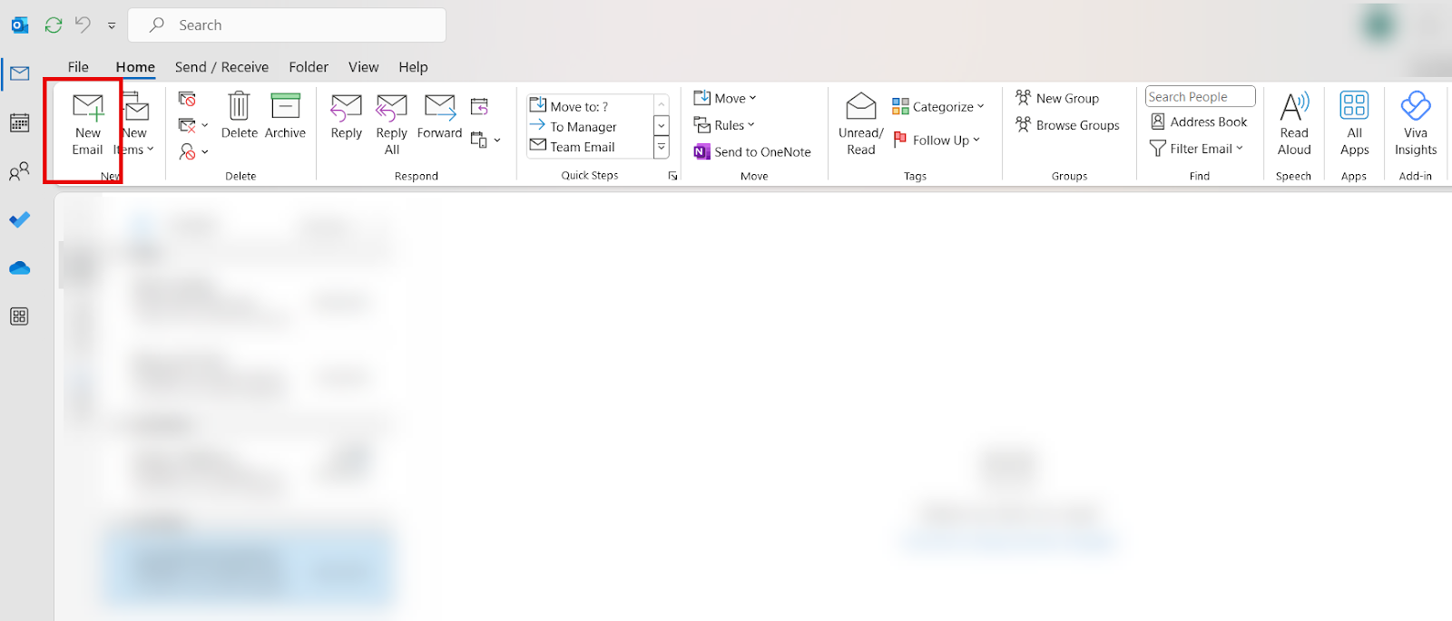Select the Move to: ? quick step
The width and height of the screenshot is (1452, 621).
tap(589, 106)
